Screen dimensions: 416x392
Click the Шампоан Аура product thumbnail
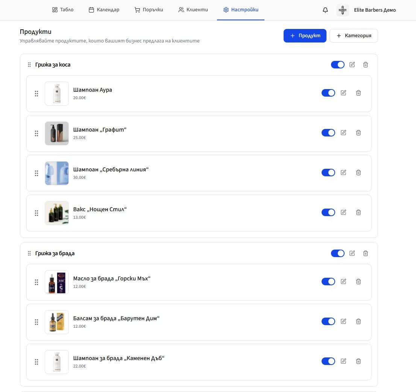click(56, 93)
